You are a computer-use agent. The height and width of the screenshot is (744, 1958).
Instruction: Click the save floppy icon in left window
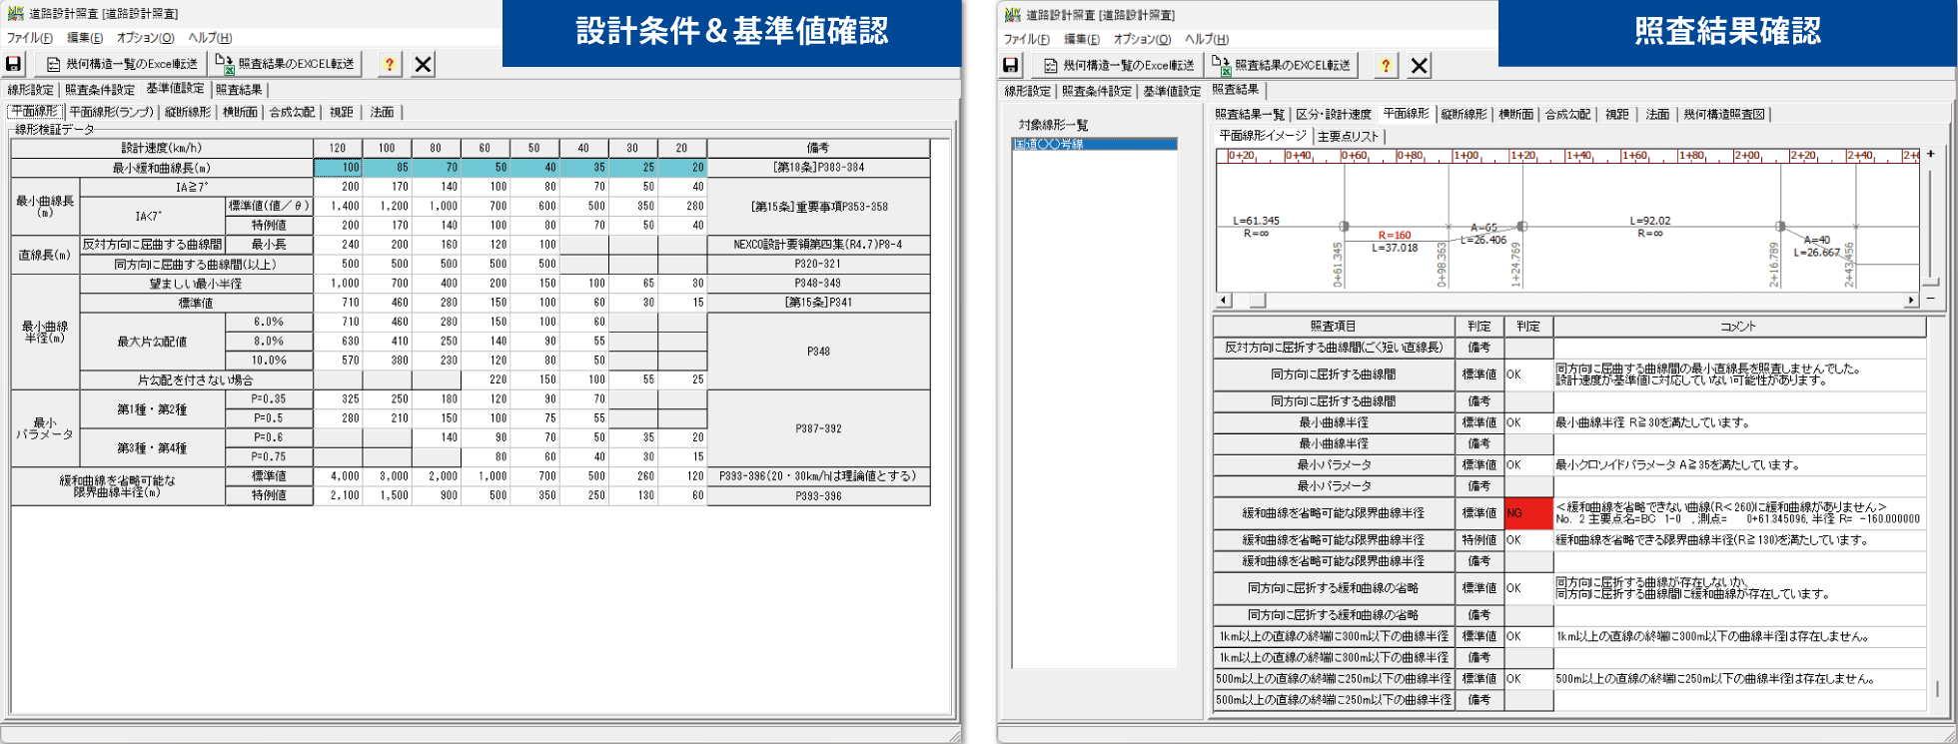(14, 64)
